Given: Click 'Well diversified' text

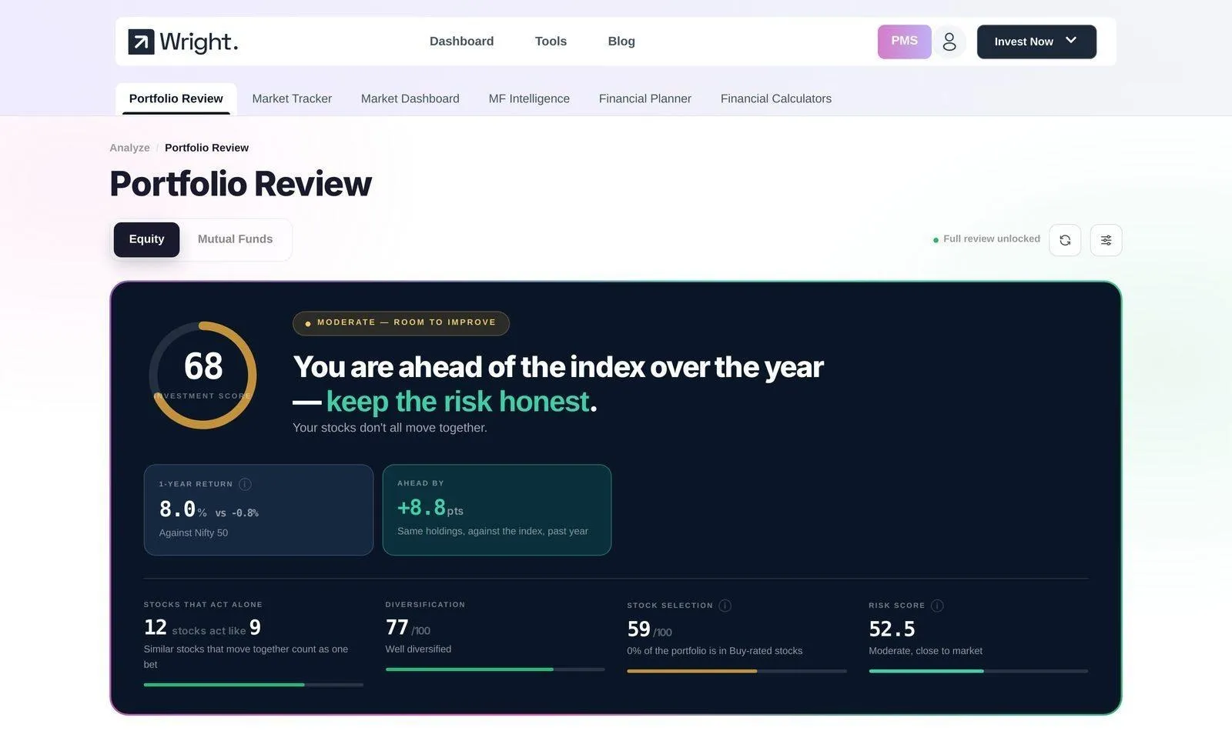Looking at the screenshot, I should pos(418,649).
